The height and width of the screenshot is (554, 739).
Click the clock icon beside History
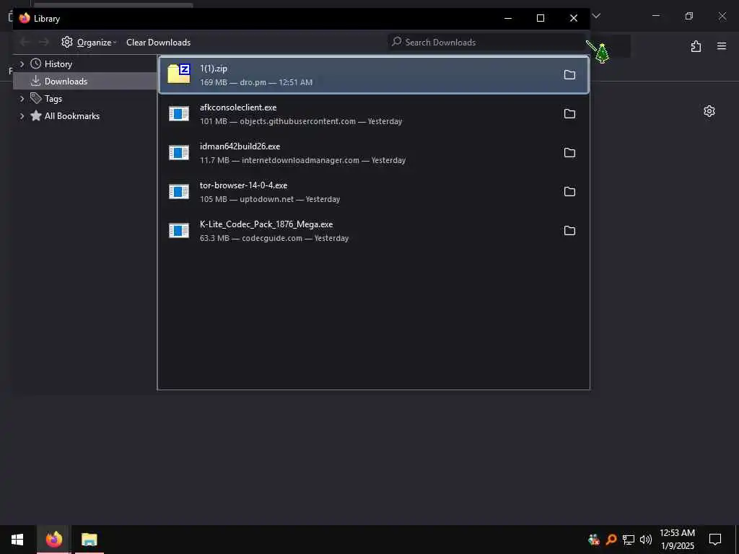tap(35, 63)
